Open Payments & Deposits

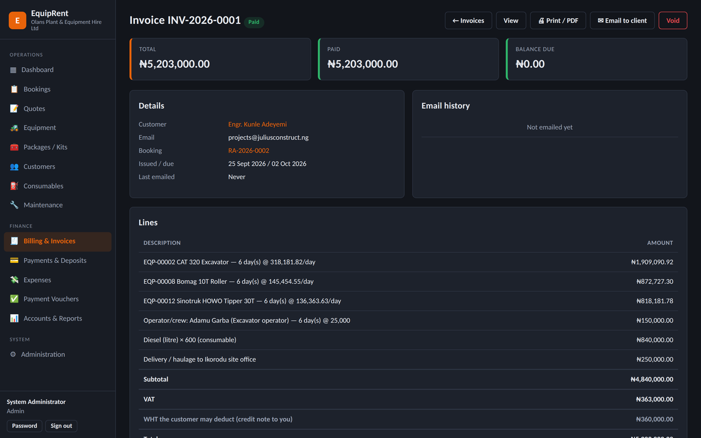(57, 260)
